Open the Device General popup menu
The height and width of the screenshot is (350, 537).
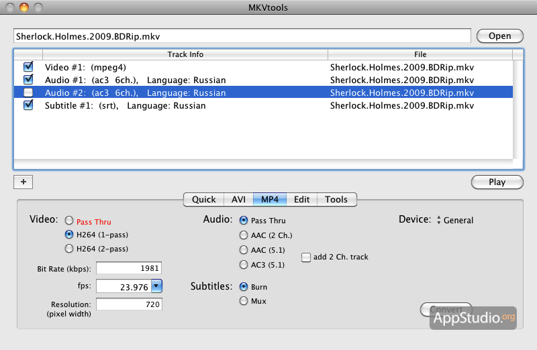pos(455,220)
